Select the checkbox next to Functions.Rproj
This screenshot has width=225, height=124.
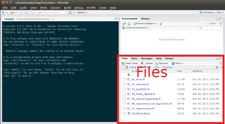point(124,114)
